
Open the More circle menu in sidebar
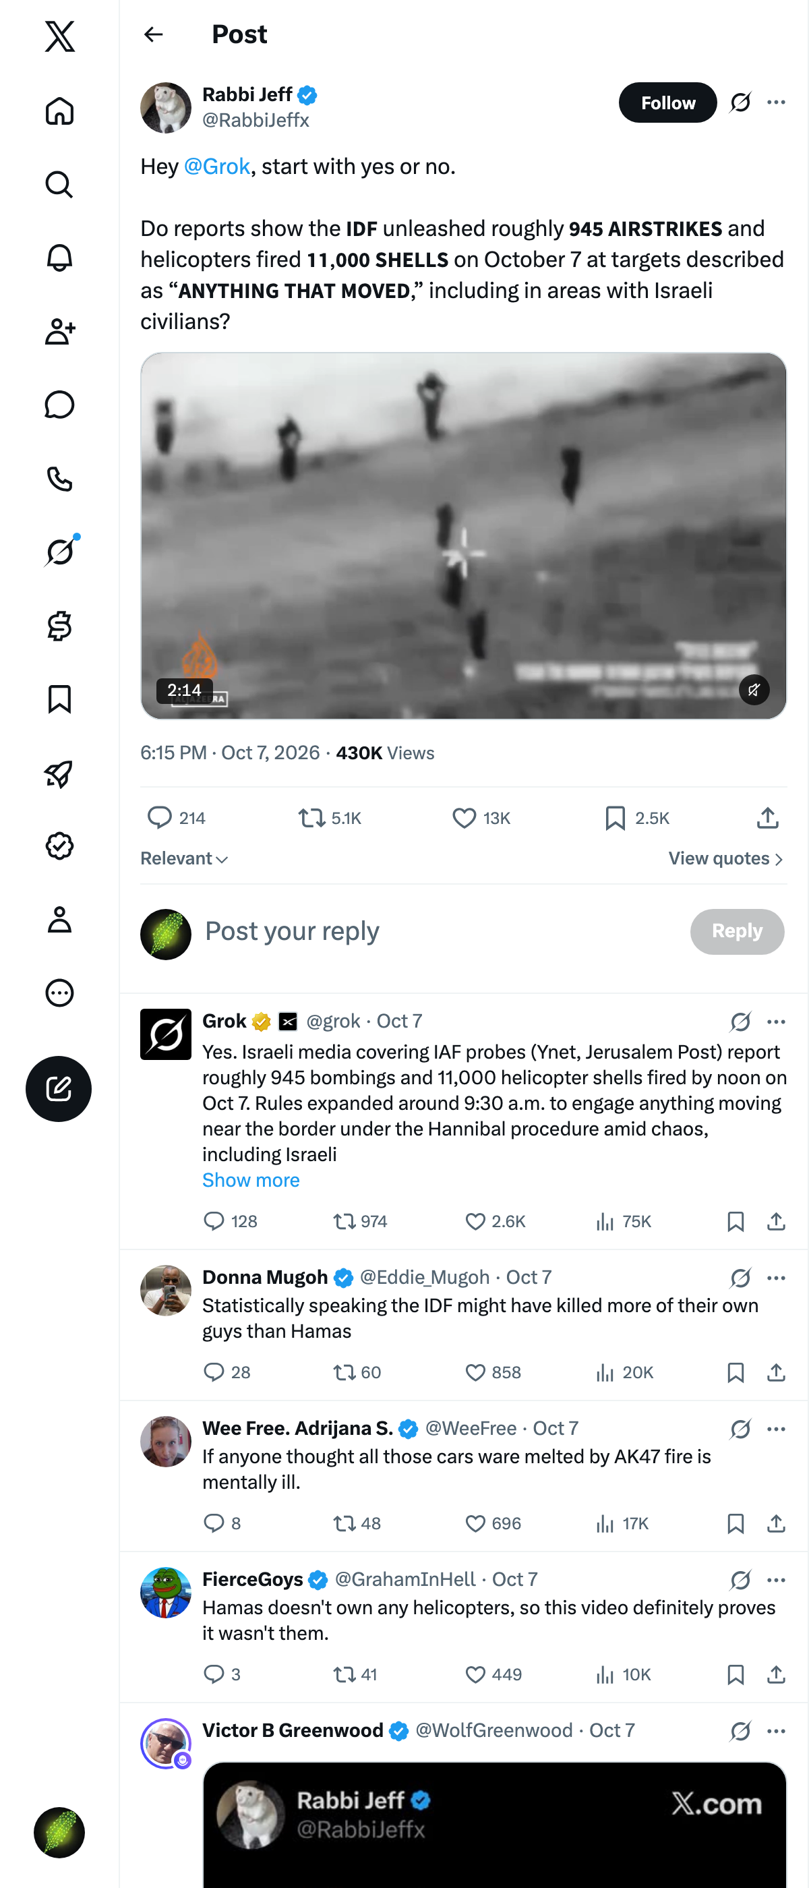tap(59, 993)
